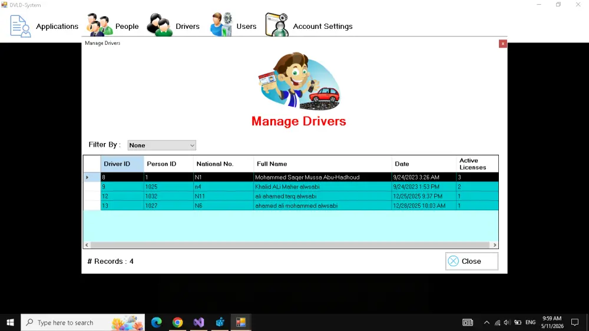Click Person ID cell 1027
The height and width of the screenshot is (331, 589).
point(168,206)
